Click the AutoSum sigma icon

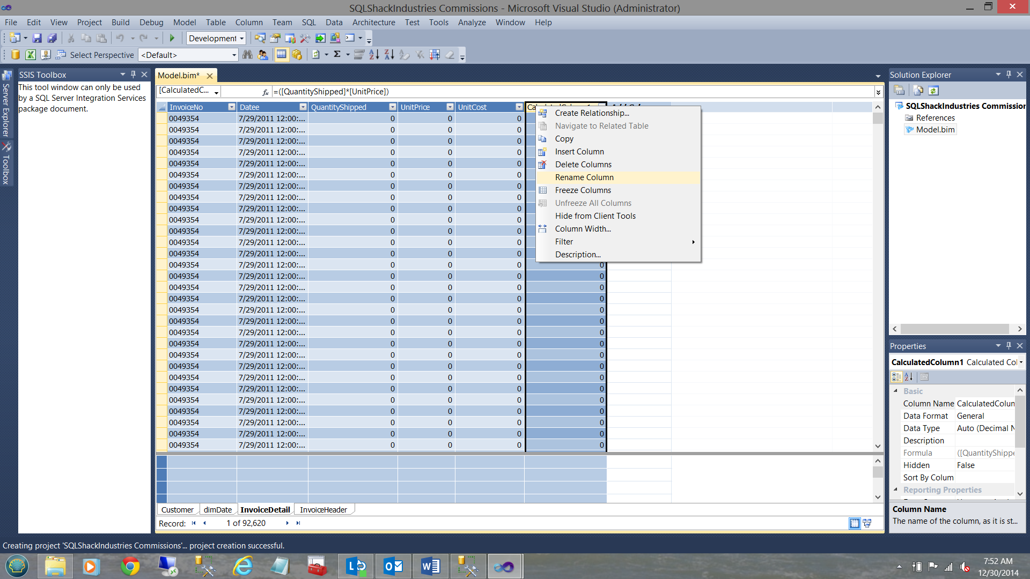337,55
